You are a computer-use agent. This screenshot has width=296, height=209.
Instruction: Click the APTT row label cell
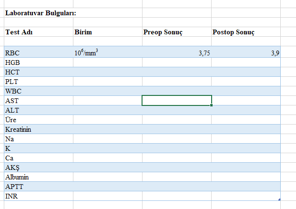click(x=39, y=187)
